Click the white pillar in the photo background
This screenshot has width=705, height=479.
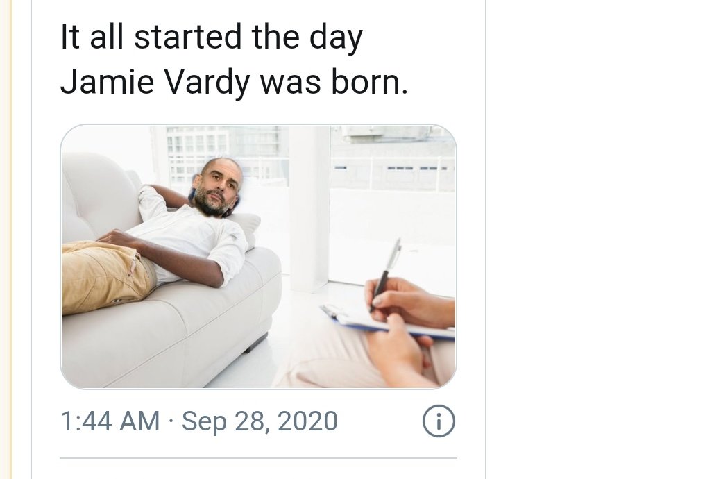coord(309,207)
